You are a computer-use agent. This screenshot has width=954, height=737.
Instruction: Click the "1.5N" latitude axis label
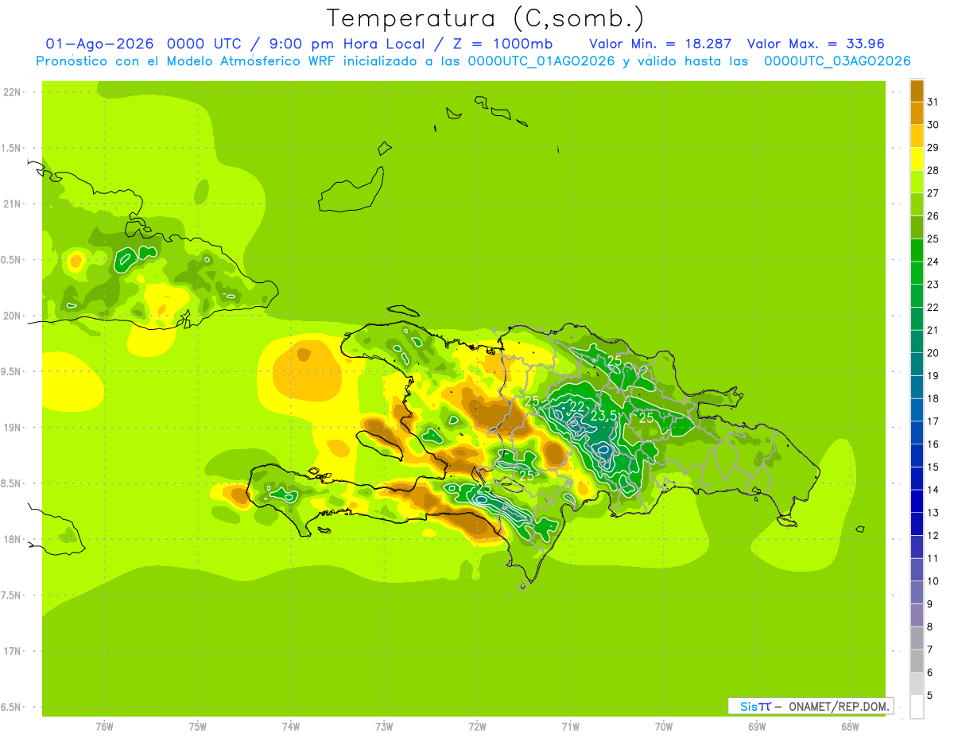12,149
